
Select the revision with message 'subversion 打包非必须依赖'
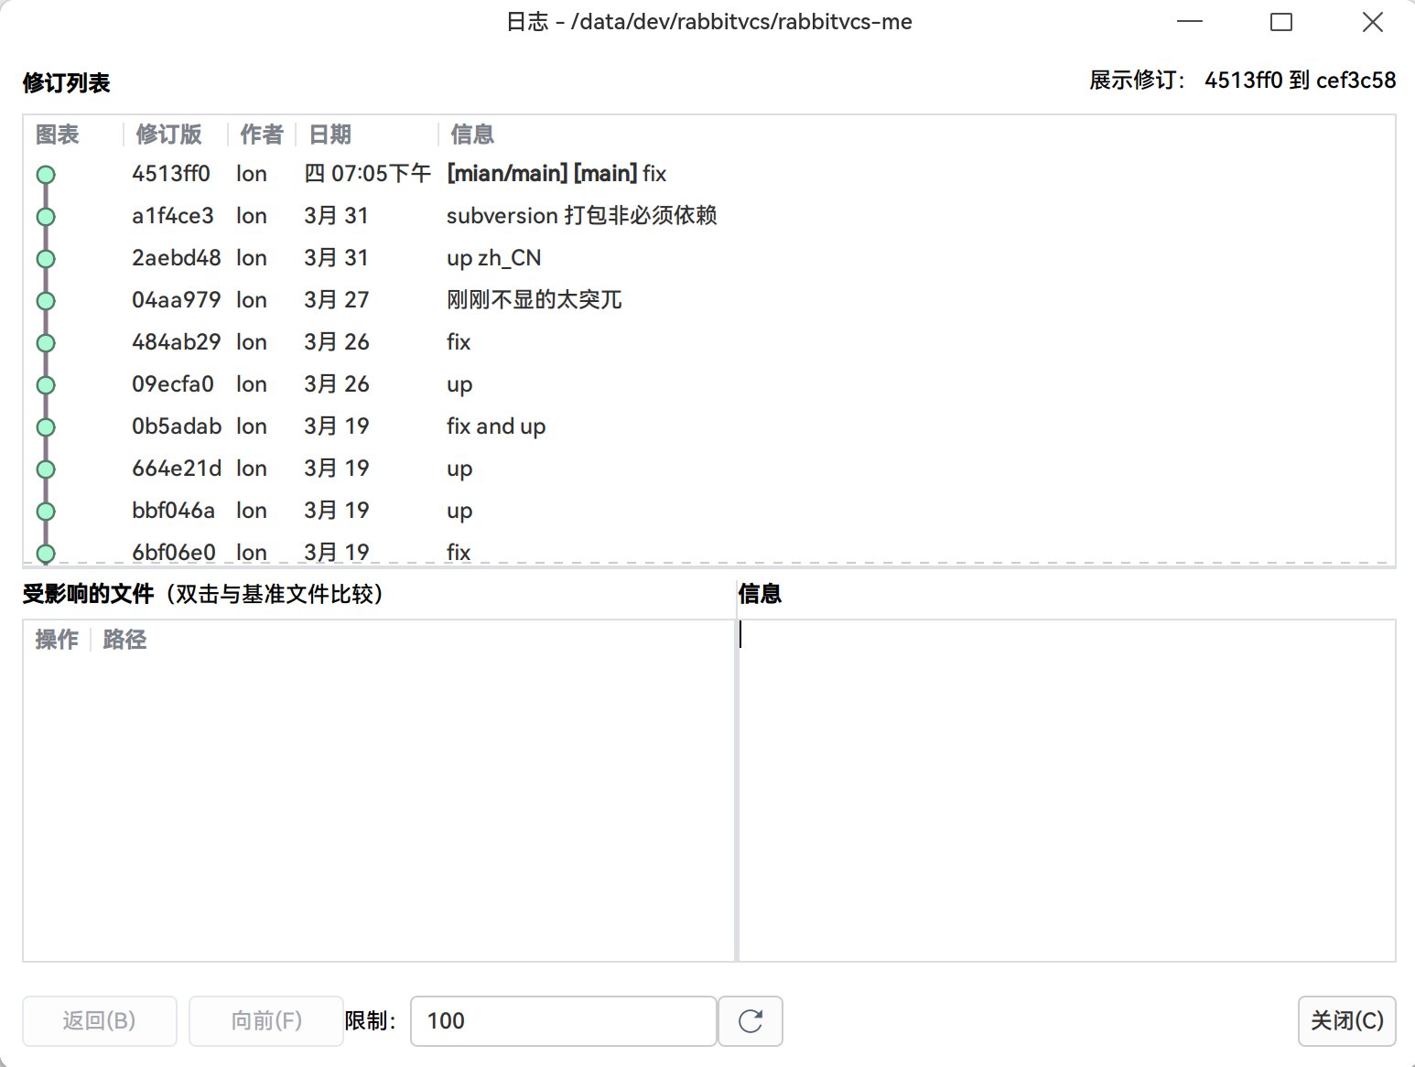tap(582, 216)
